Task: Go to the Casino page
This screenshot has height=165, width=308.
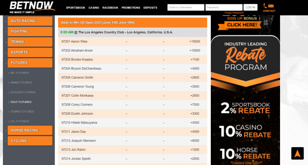Action: [x=94, y=8]
